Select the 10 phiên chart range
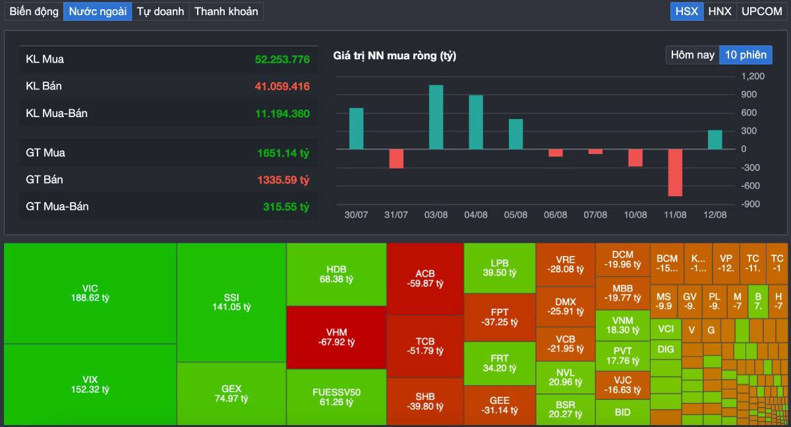791x427 pixels. [746, 55]
